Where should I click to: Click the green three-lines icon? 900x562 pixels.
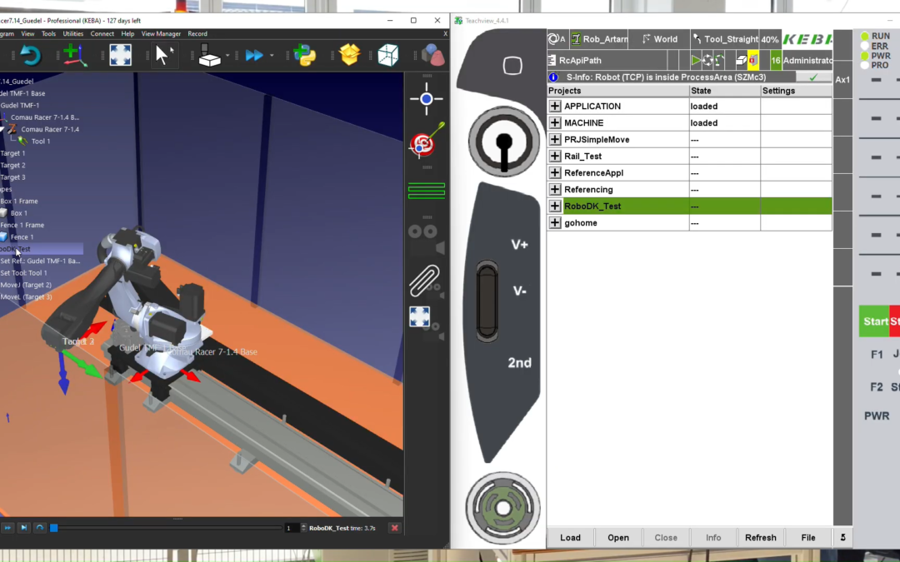point(427,191)
